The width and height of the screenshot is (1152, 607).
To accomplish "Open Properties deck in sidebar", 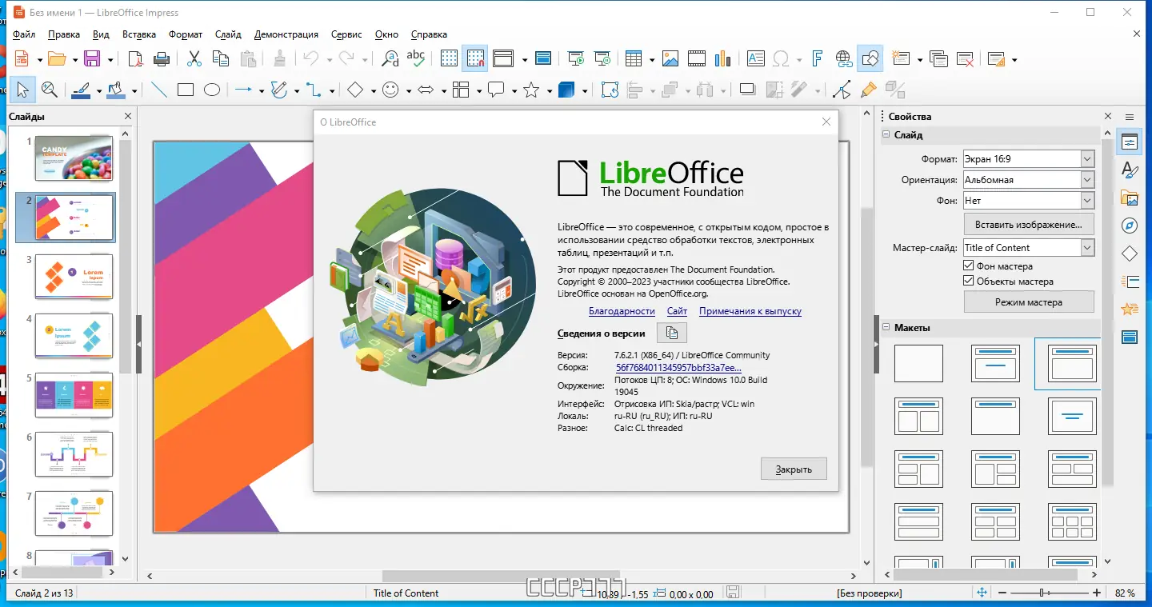I will [1130, 142].
